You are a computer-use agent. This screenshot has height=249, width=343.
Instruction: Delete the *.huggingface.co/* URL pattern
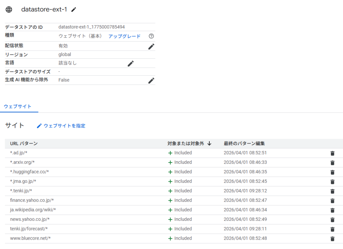332,172
